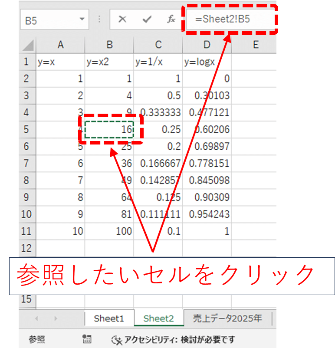
Task: Open Insert Function via the fx icon
Action: [x=171, y=20]
